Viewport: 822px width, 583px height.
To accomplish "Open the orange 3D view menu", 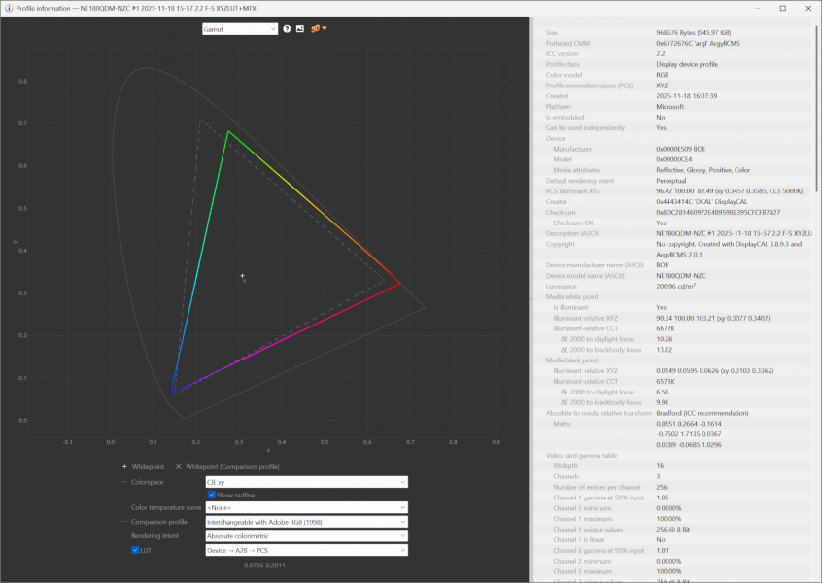I will tap(318, 28).
